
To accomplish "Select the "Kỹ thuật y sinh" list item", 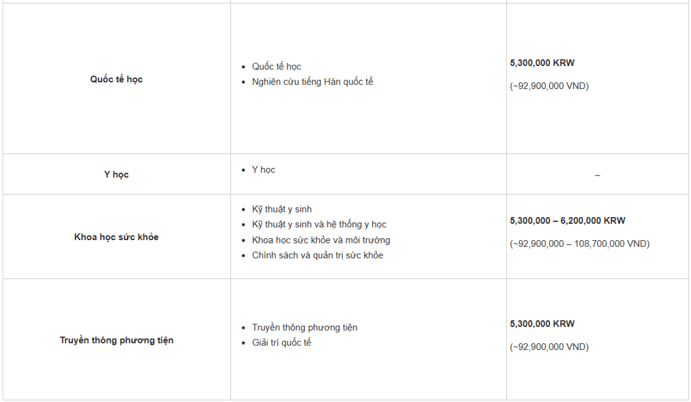I will click(282, 209).
